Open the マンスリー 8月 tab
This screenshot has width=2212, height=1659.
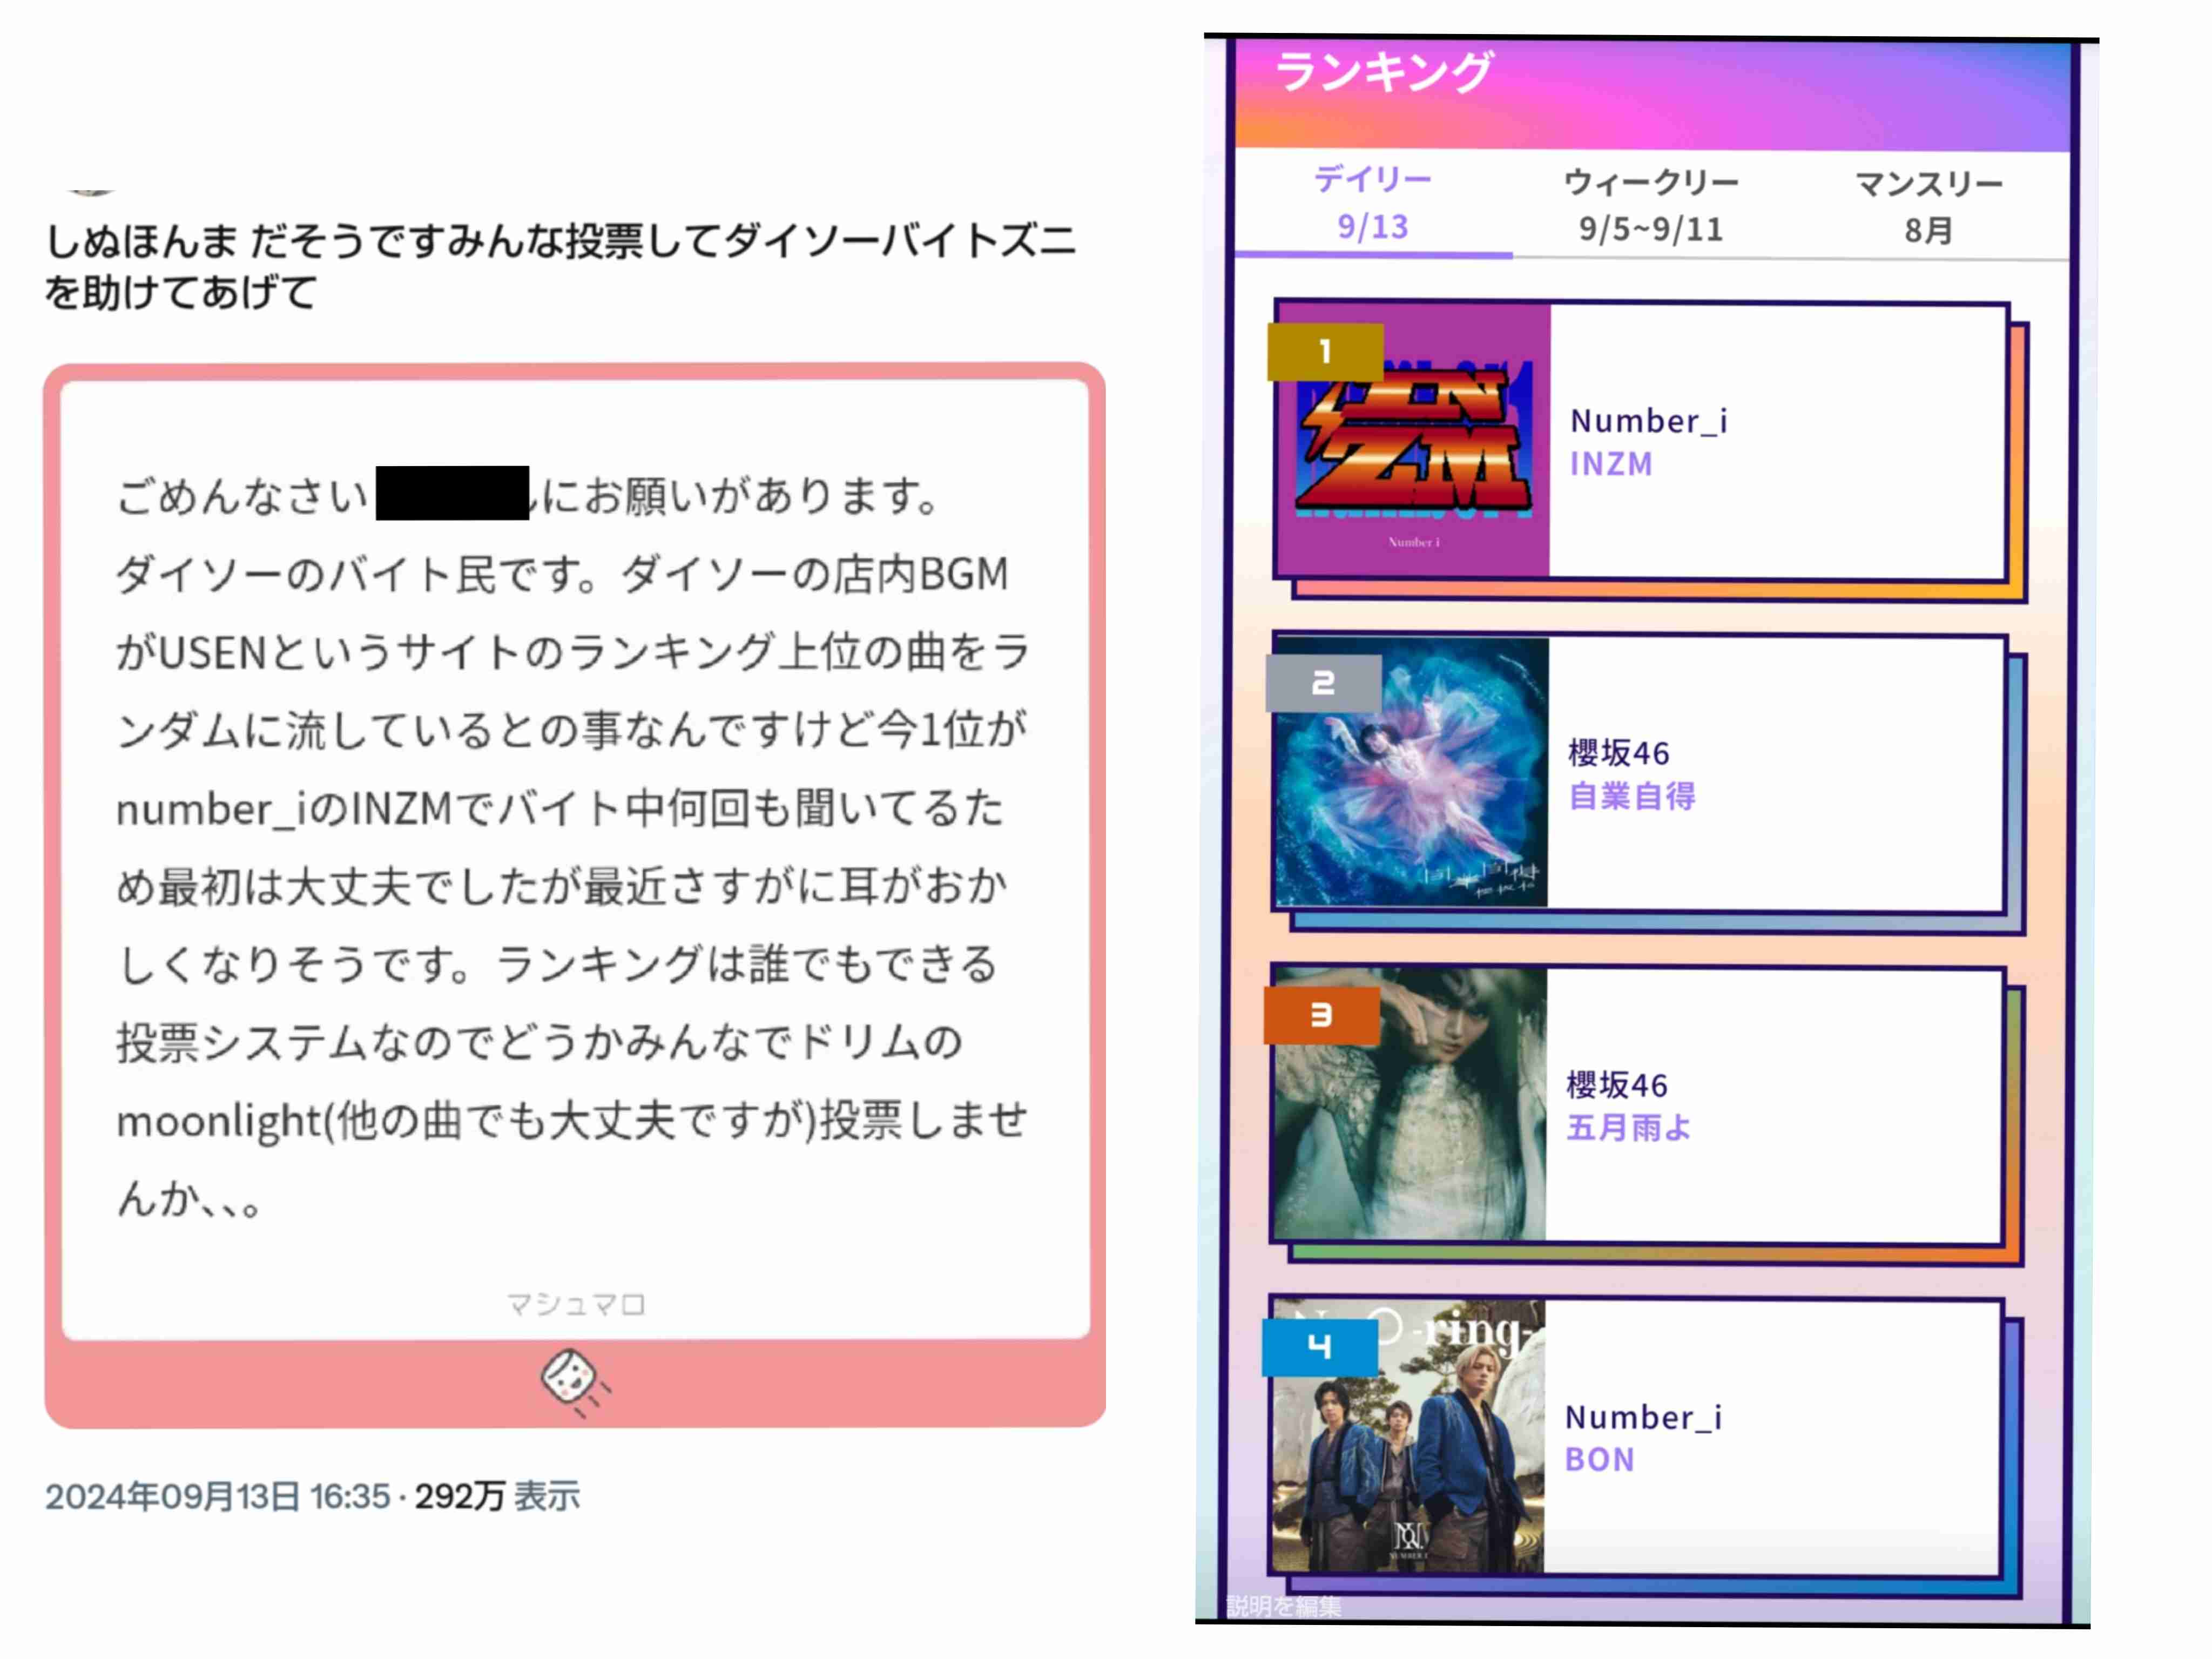point(1928,207)
